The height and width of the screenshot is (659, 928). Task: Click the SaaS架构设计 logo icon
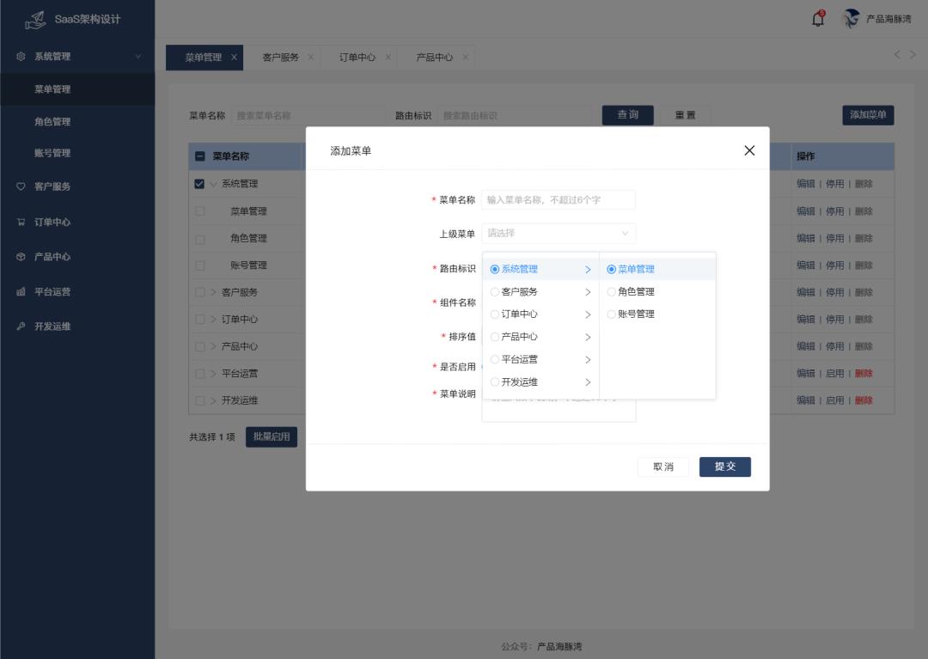[x=36, y=20]
